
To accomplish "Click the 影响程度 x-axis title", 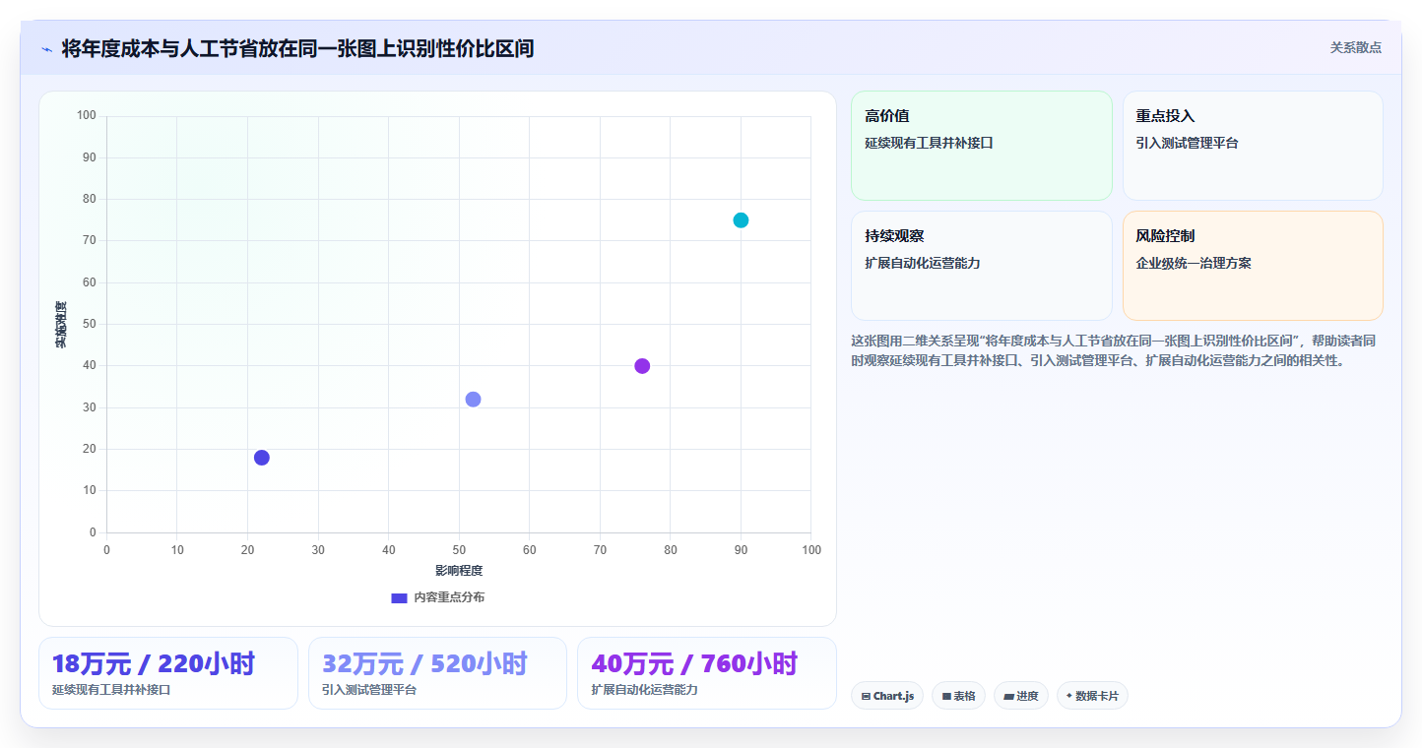I will coord(459,571).
